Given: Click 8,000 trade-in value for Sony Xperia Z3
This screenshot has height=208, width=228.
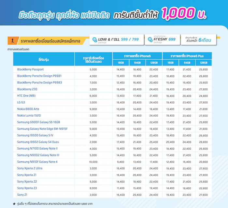Looking at the screenshot, I should click(x=93, y=188).
